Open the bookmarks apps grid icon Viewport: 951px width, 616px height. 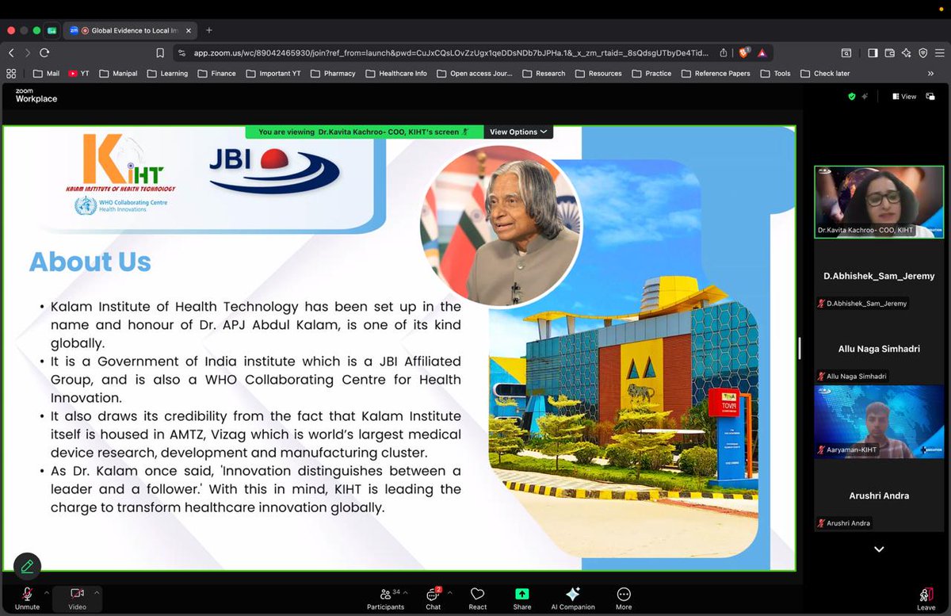pyautogui.click(x=11, y=73)
